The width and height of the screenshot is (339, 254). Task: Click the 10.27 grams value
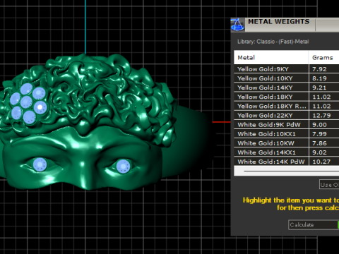pyautogui.click(x=321, y=162)
